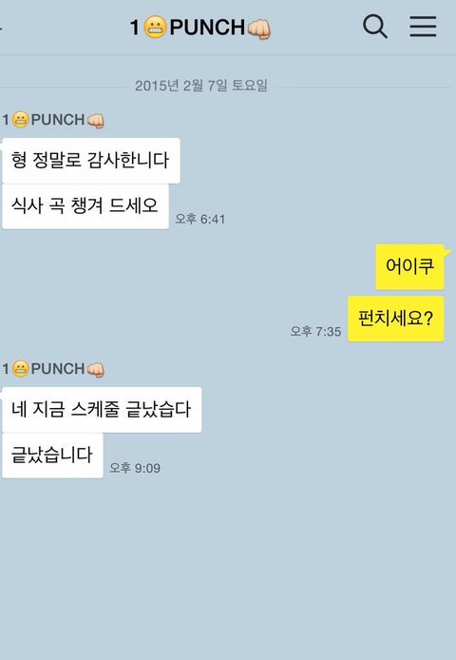Tap the first sender name 1 PUNCH
The image size is (456, 660).
click(53, 120)
